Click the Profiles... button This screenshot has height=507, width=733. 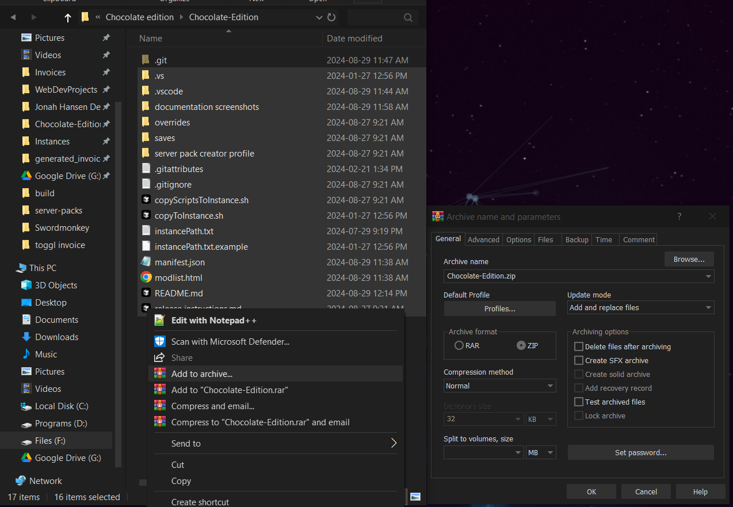pos(499,308)
